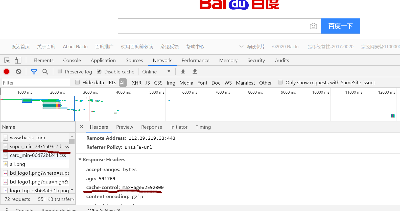Viewport: 400px width, 211px height.
Task: Click the a1.png image file icon
Action: pyautogui.click(x=5, y=164)
